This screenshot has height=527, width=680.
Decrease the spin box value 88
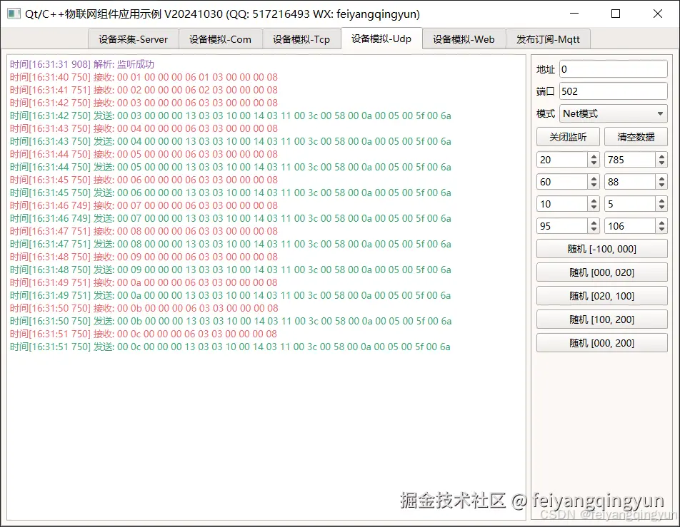[x=661, y=186]
